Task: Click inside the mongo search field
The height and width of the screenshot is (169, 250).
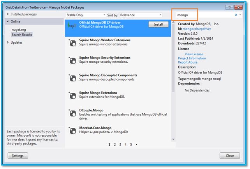Action: pos(204,15)
